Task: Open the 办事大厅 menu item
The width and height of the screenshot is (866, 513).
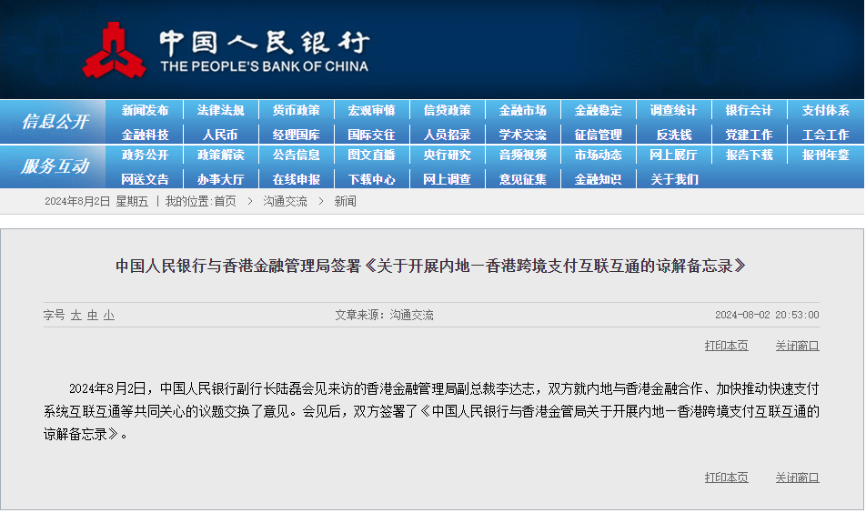Action: [x=220, y=179]
